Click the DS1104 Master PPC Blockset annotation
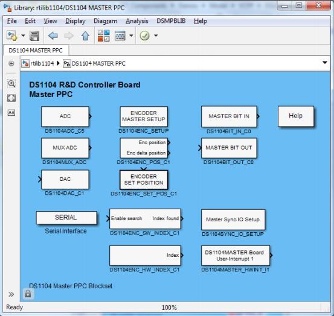 tap(71, 286)
